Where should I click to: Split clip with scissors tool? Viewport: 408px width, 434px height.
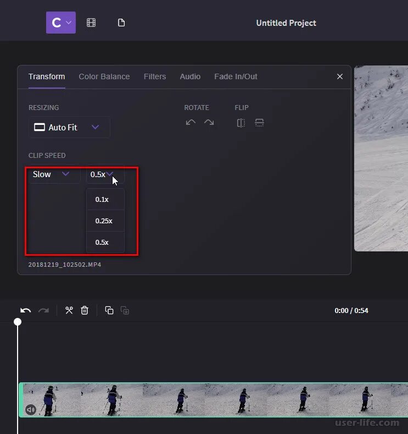[x=69, y=311]
